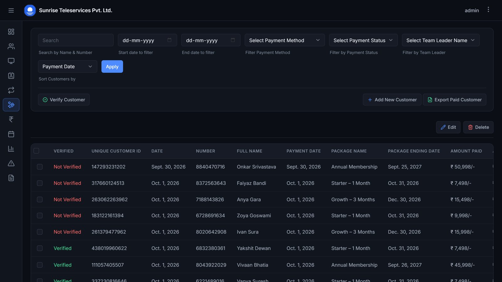
Task: Open the document icon in sidebar
Action: [x=11, y=178]
